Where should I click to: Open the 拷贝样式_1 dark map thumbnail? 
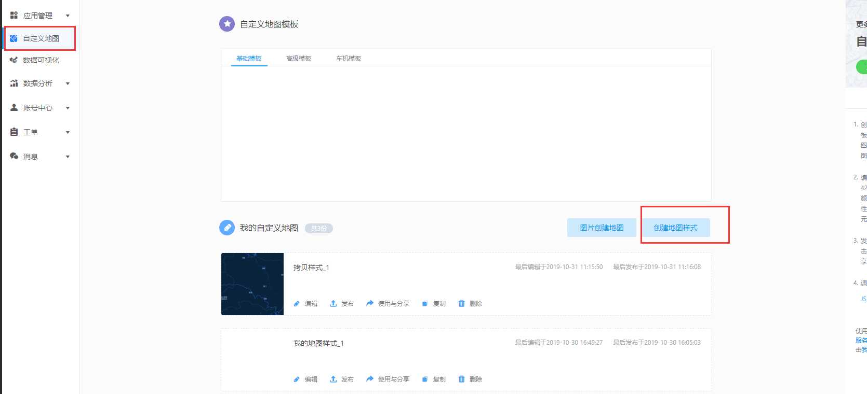point(252,284)
